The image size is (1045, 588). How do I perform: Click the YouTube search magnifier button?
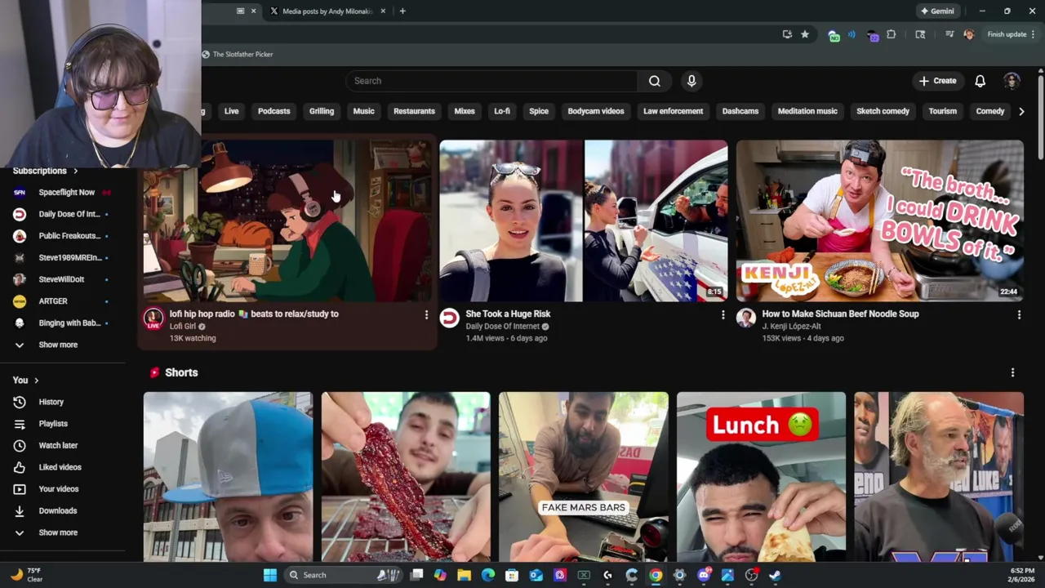pos(654,81)
